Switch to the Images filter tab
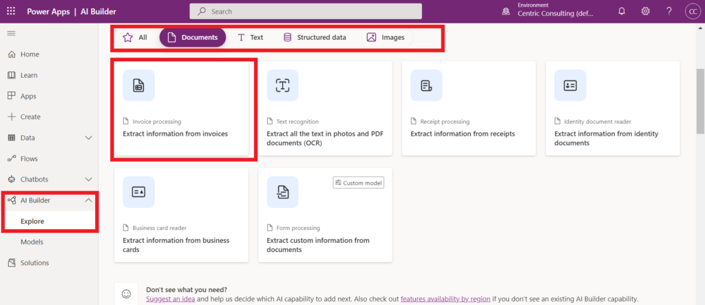 click(x=386, y=37)
